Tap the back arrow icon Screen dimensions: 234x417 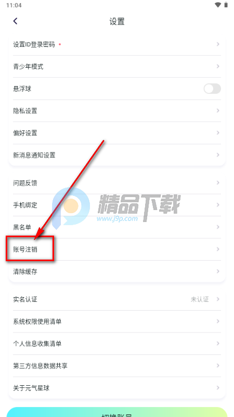point(16,21)
